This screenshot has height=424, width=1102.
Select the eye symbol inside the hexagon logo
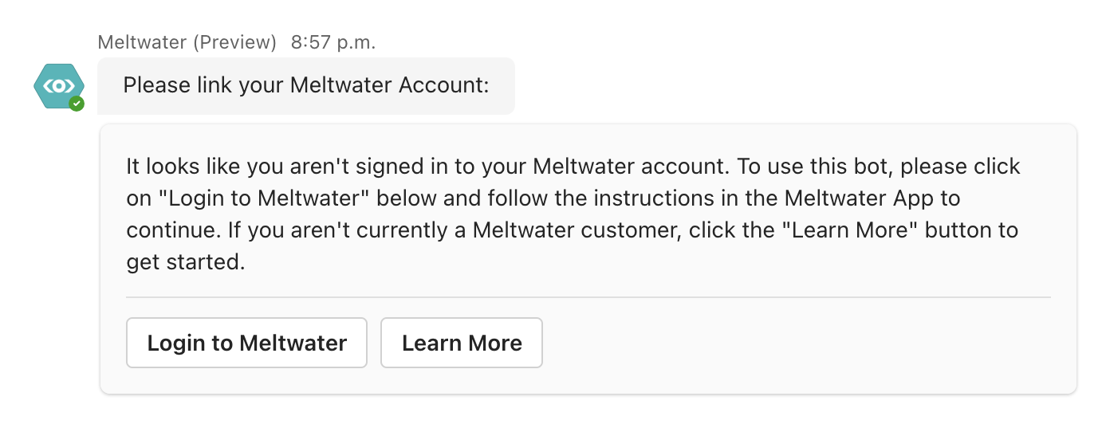point(58,85)
